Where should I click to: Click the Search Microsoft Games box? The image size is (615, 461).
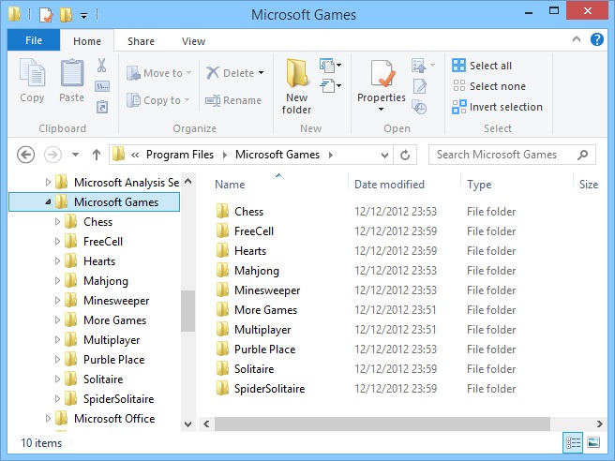coord(512,155)
